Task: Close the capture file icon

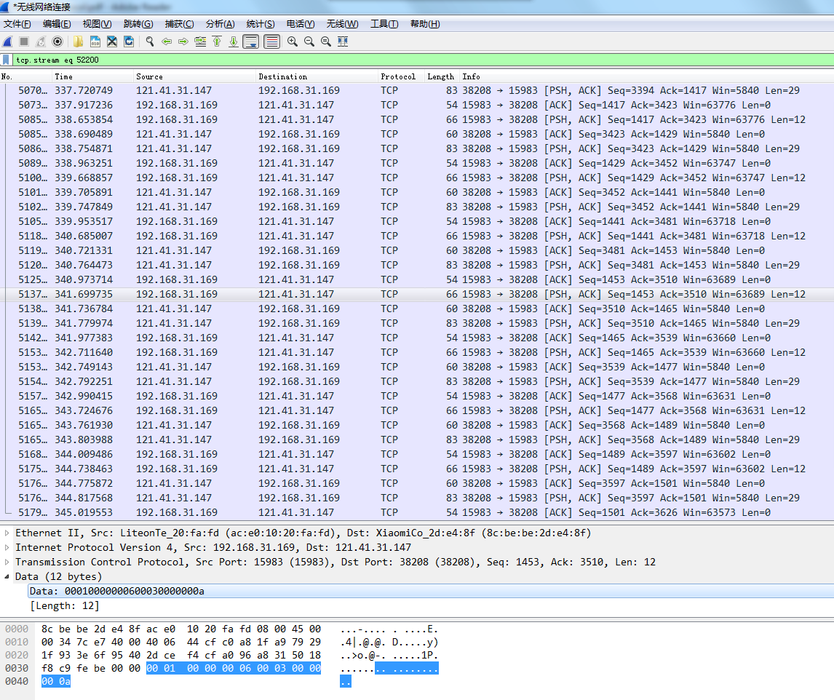Action: (x=111, y=41)
